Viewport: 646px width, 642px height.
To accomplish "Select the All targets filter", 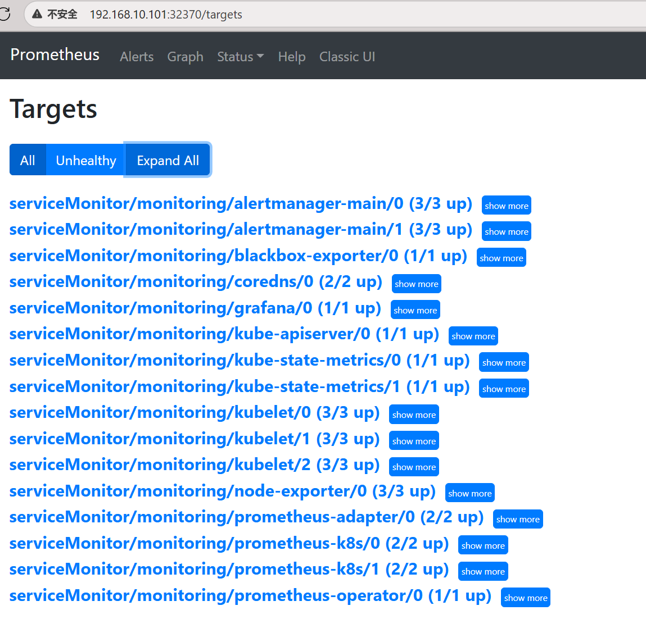I will coord(28,160).
